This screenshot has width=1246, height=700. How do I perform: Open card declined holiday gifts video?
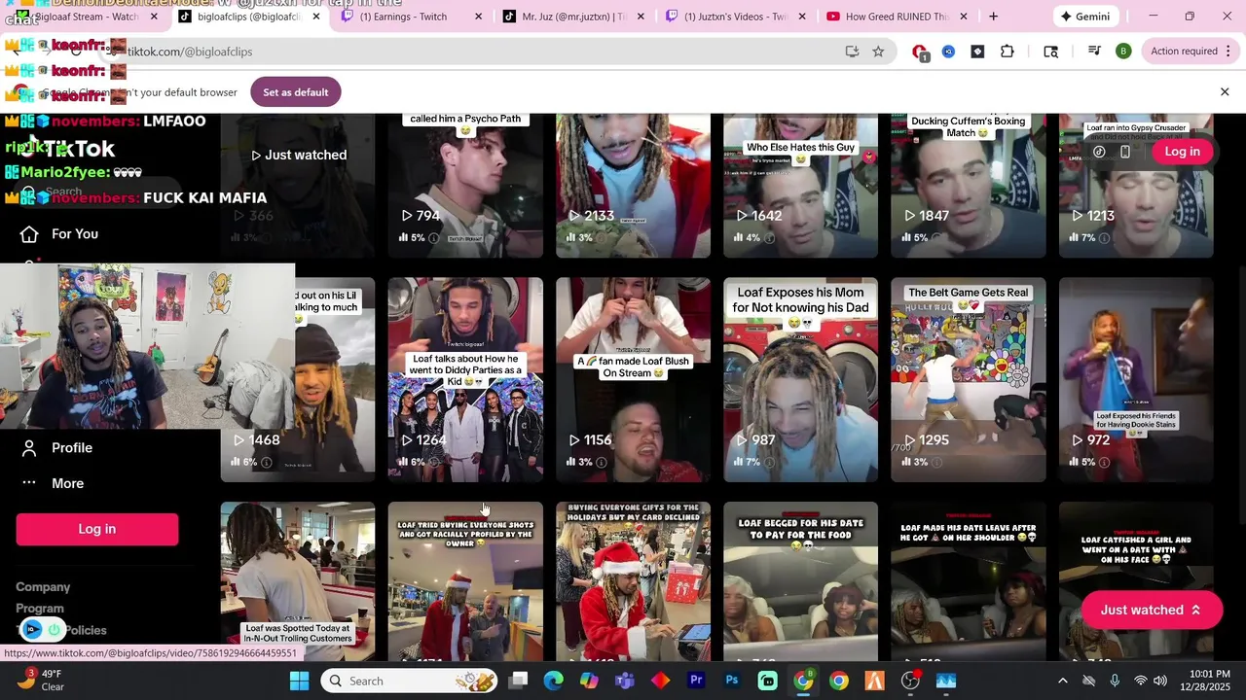633,581
